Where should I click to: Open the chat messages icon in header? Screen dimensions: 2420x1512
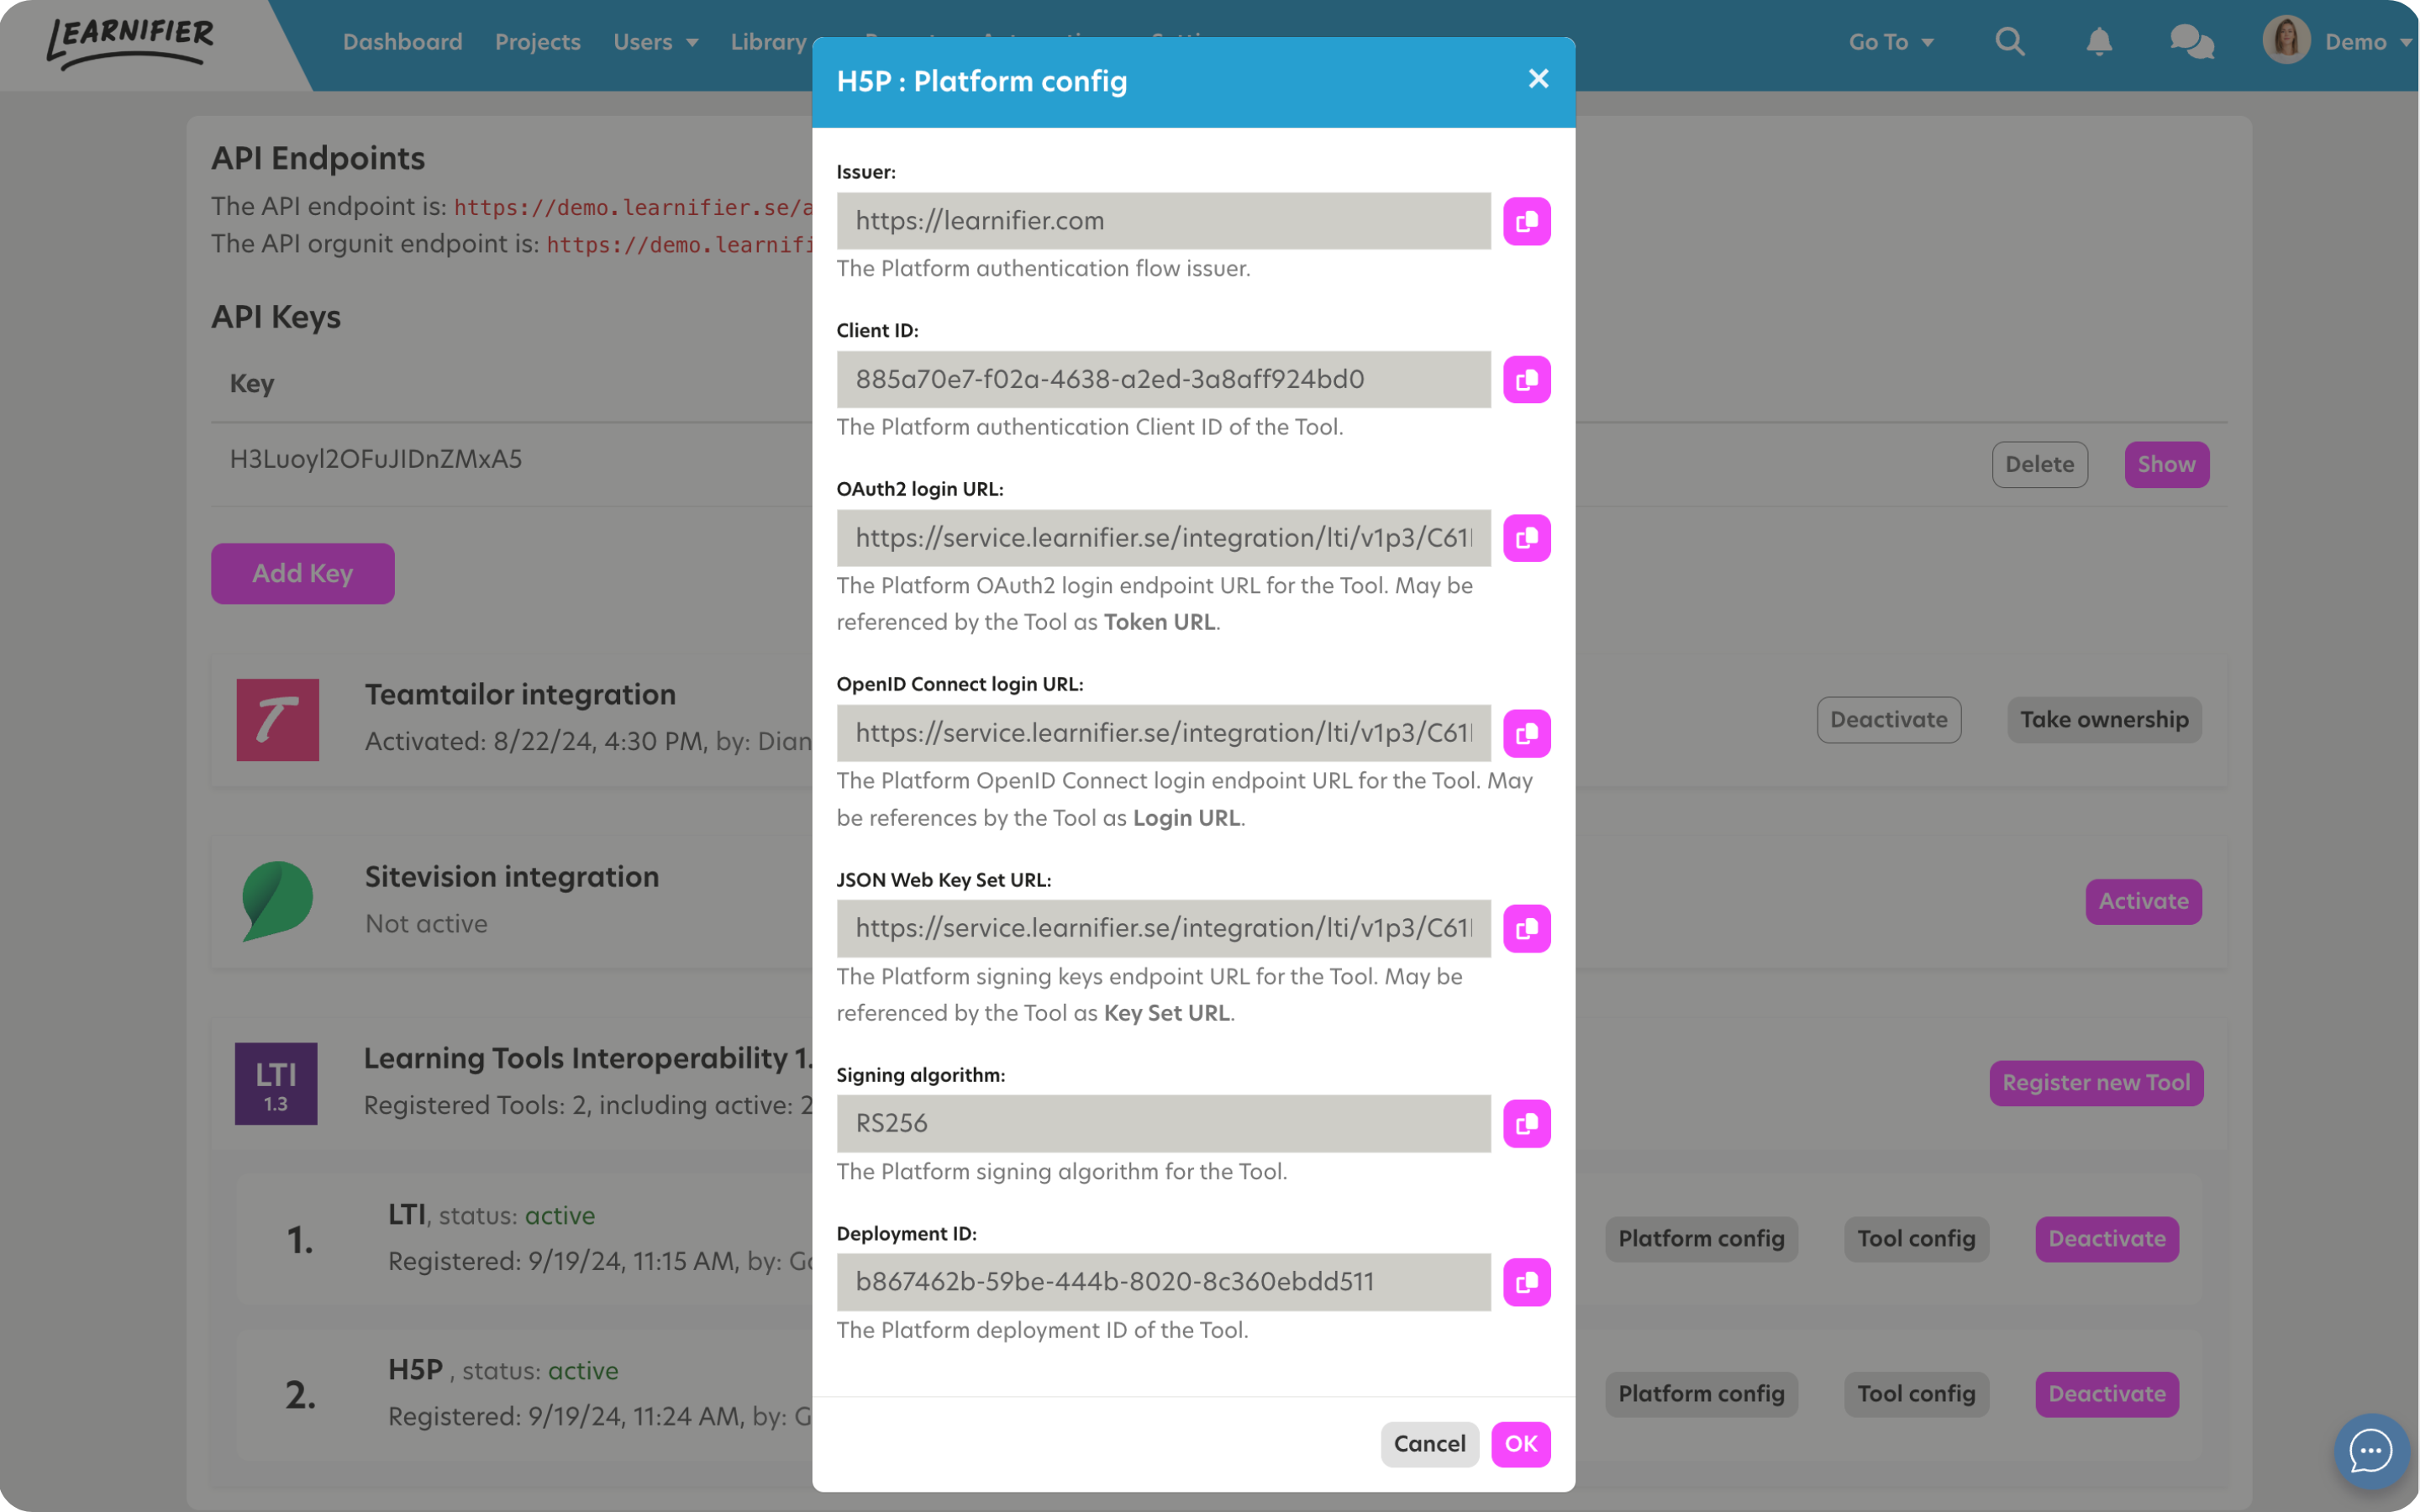click(x=2191, y=42)
